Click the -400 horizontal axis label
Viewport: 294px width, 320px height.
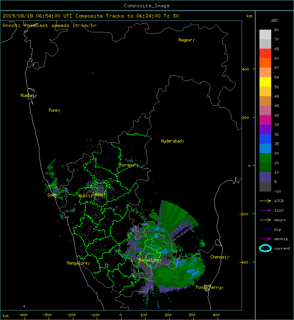point(23,315)
